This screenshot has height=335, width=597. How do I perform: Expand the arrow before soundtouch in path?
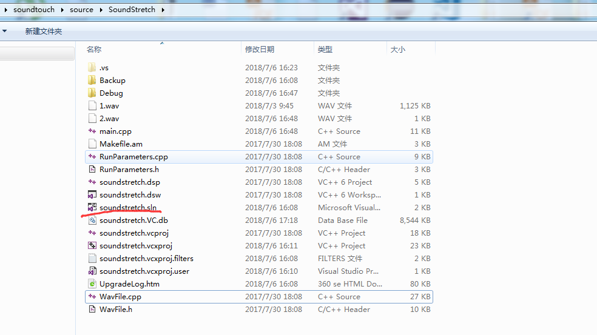click(5, 10)
